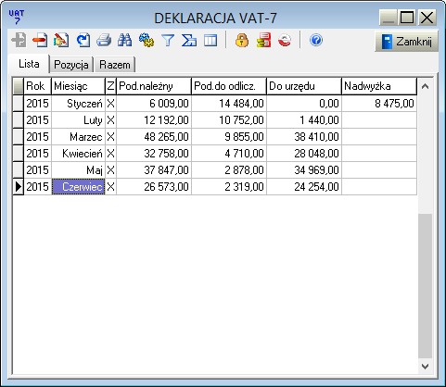Click the Miesiąc column header
The width and height of the screenshot is (446, 387).
click(78, 86)
